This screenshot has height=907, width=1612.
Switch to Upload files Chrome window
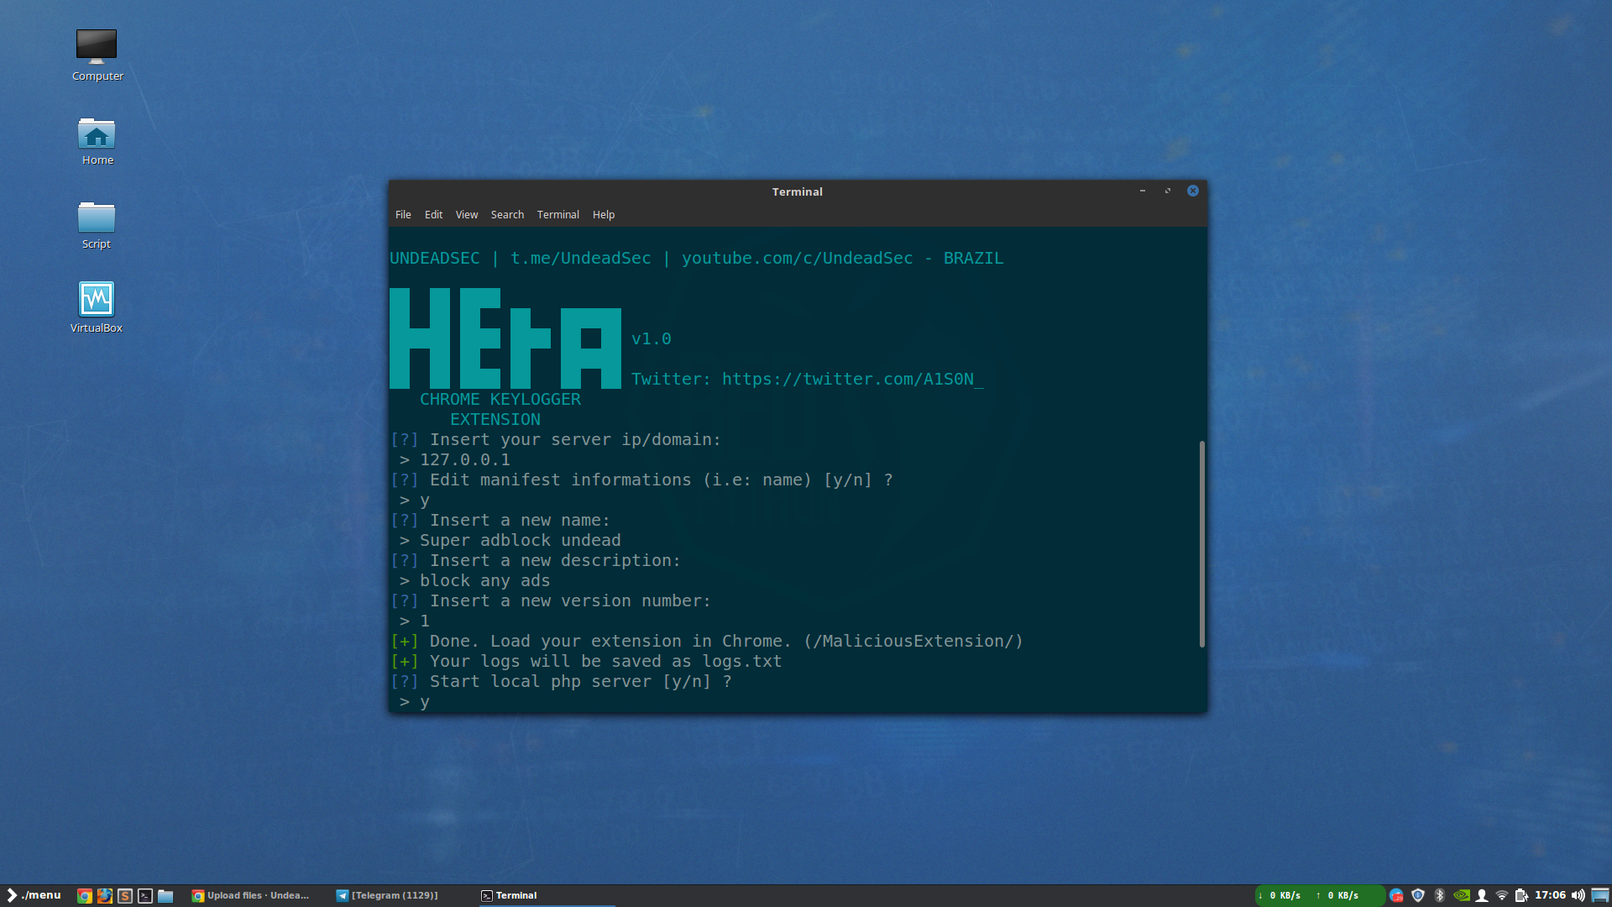click(251, 895)
